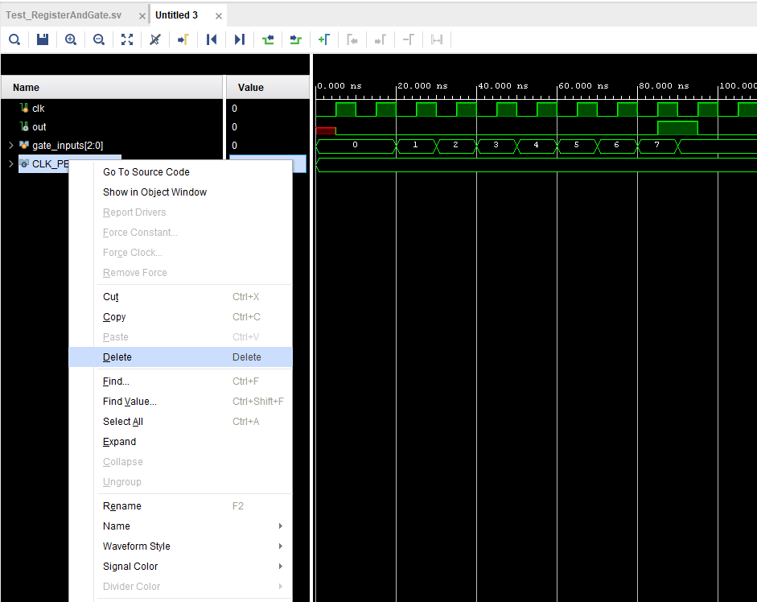The width and height of the screenshot is (757, 602).
Task: Close the Untitled 3 tab
Action: (x=219, y=16)
